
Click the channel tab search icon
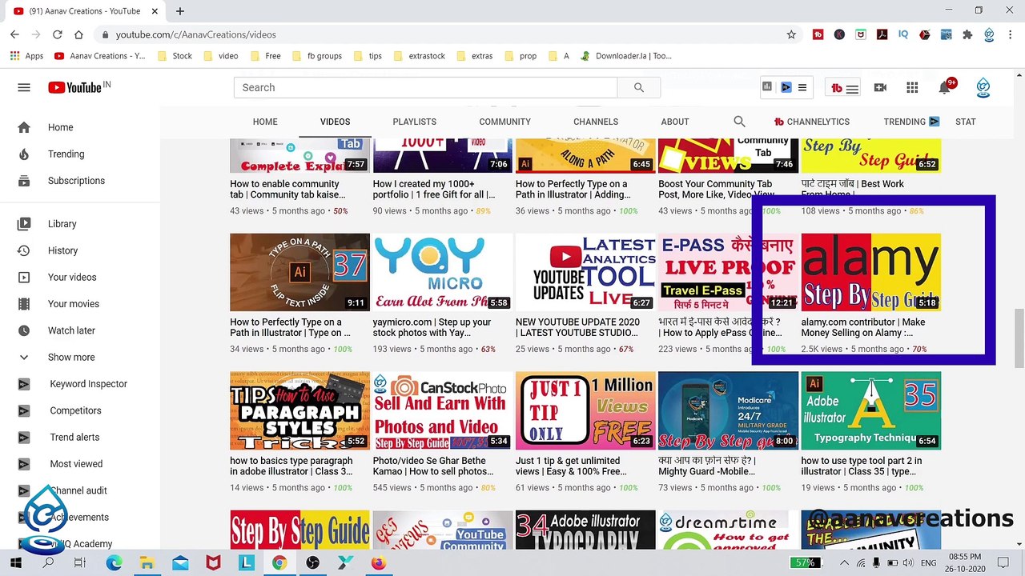pos(739,122)
